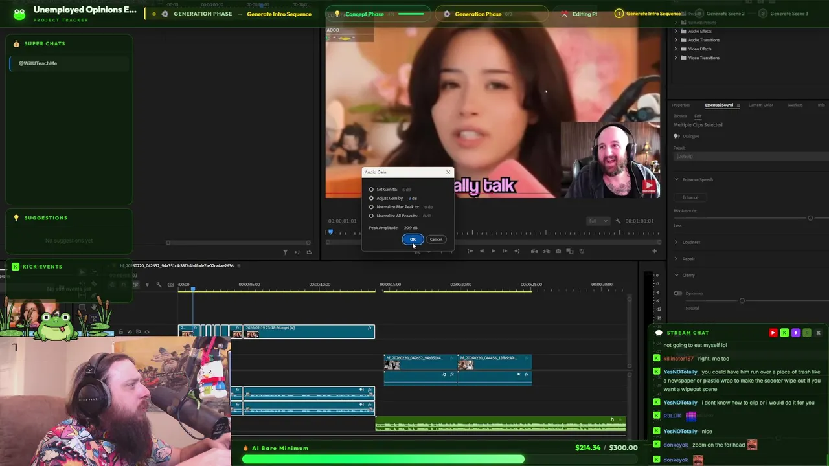Open the Essential Sound panel menu icon
The height and width of the screenshot is (466, 829).
(x=738, y=105)
